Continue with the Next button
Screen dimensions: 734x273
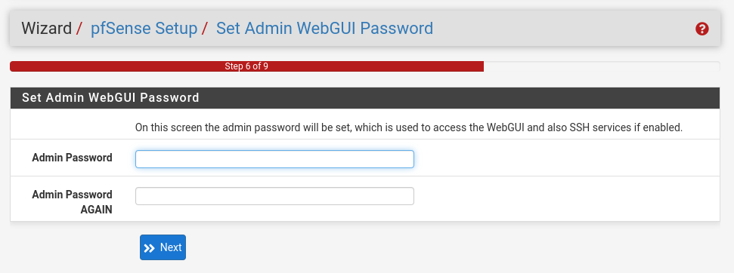163,247
